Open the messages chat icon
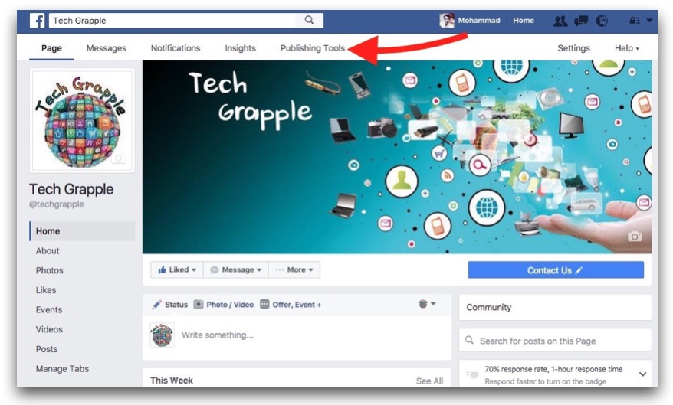The width and height of the screenshot is (673, 405). pyautogui.click(x=581, y=21)
